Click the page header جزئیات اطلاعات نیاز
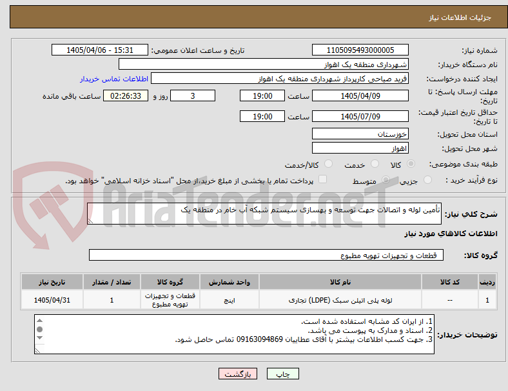Image resolution: width=508 pixels, height=391 pixels. click(x=460, y=17)
